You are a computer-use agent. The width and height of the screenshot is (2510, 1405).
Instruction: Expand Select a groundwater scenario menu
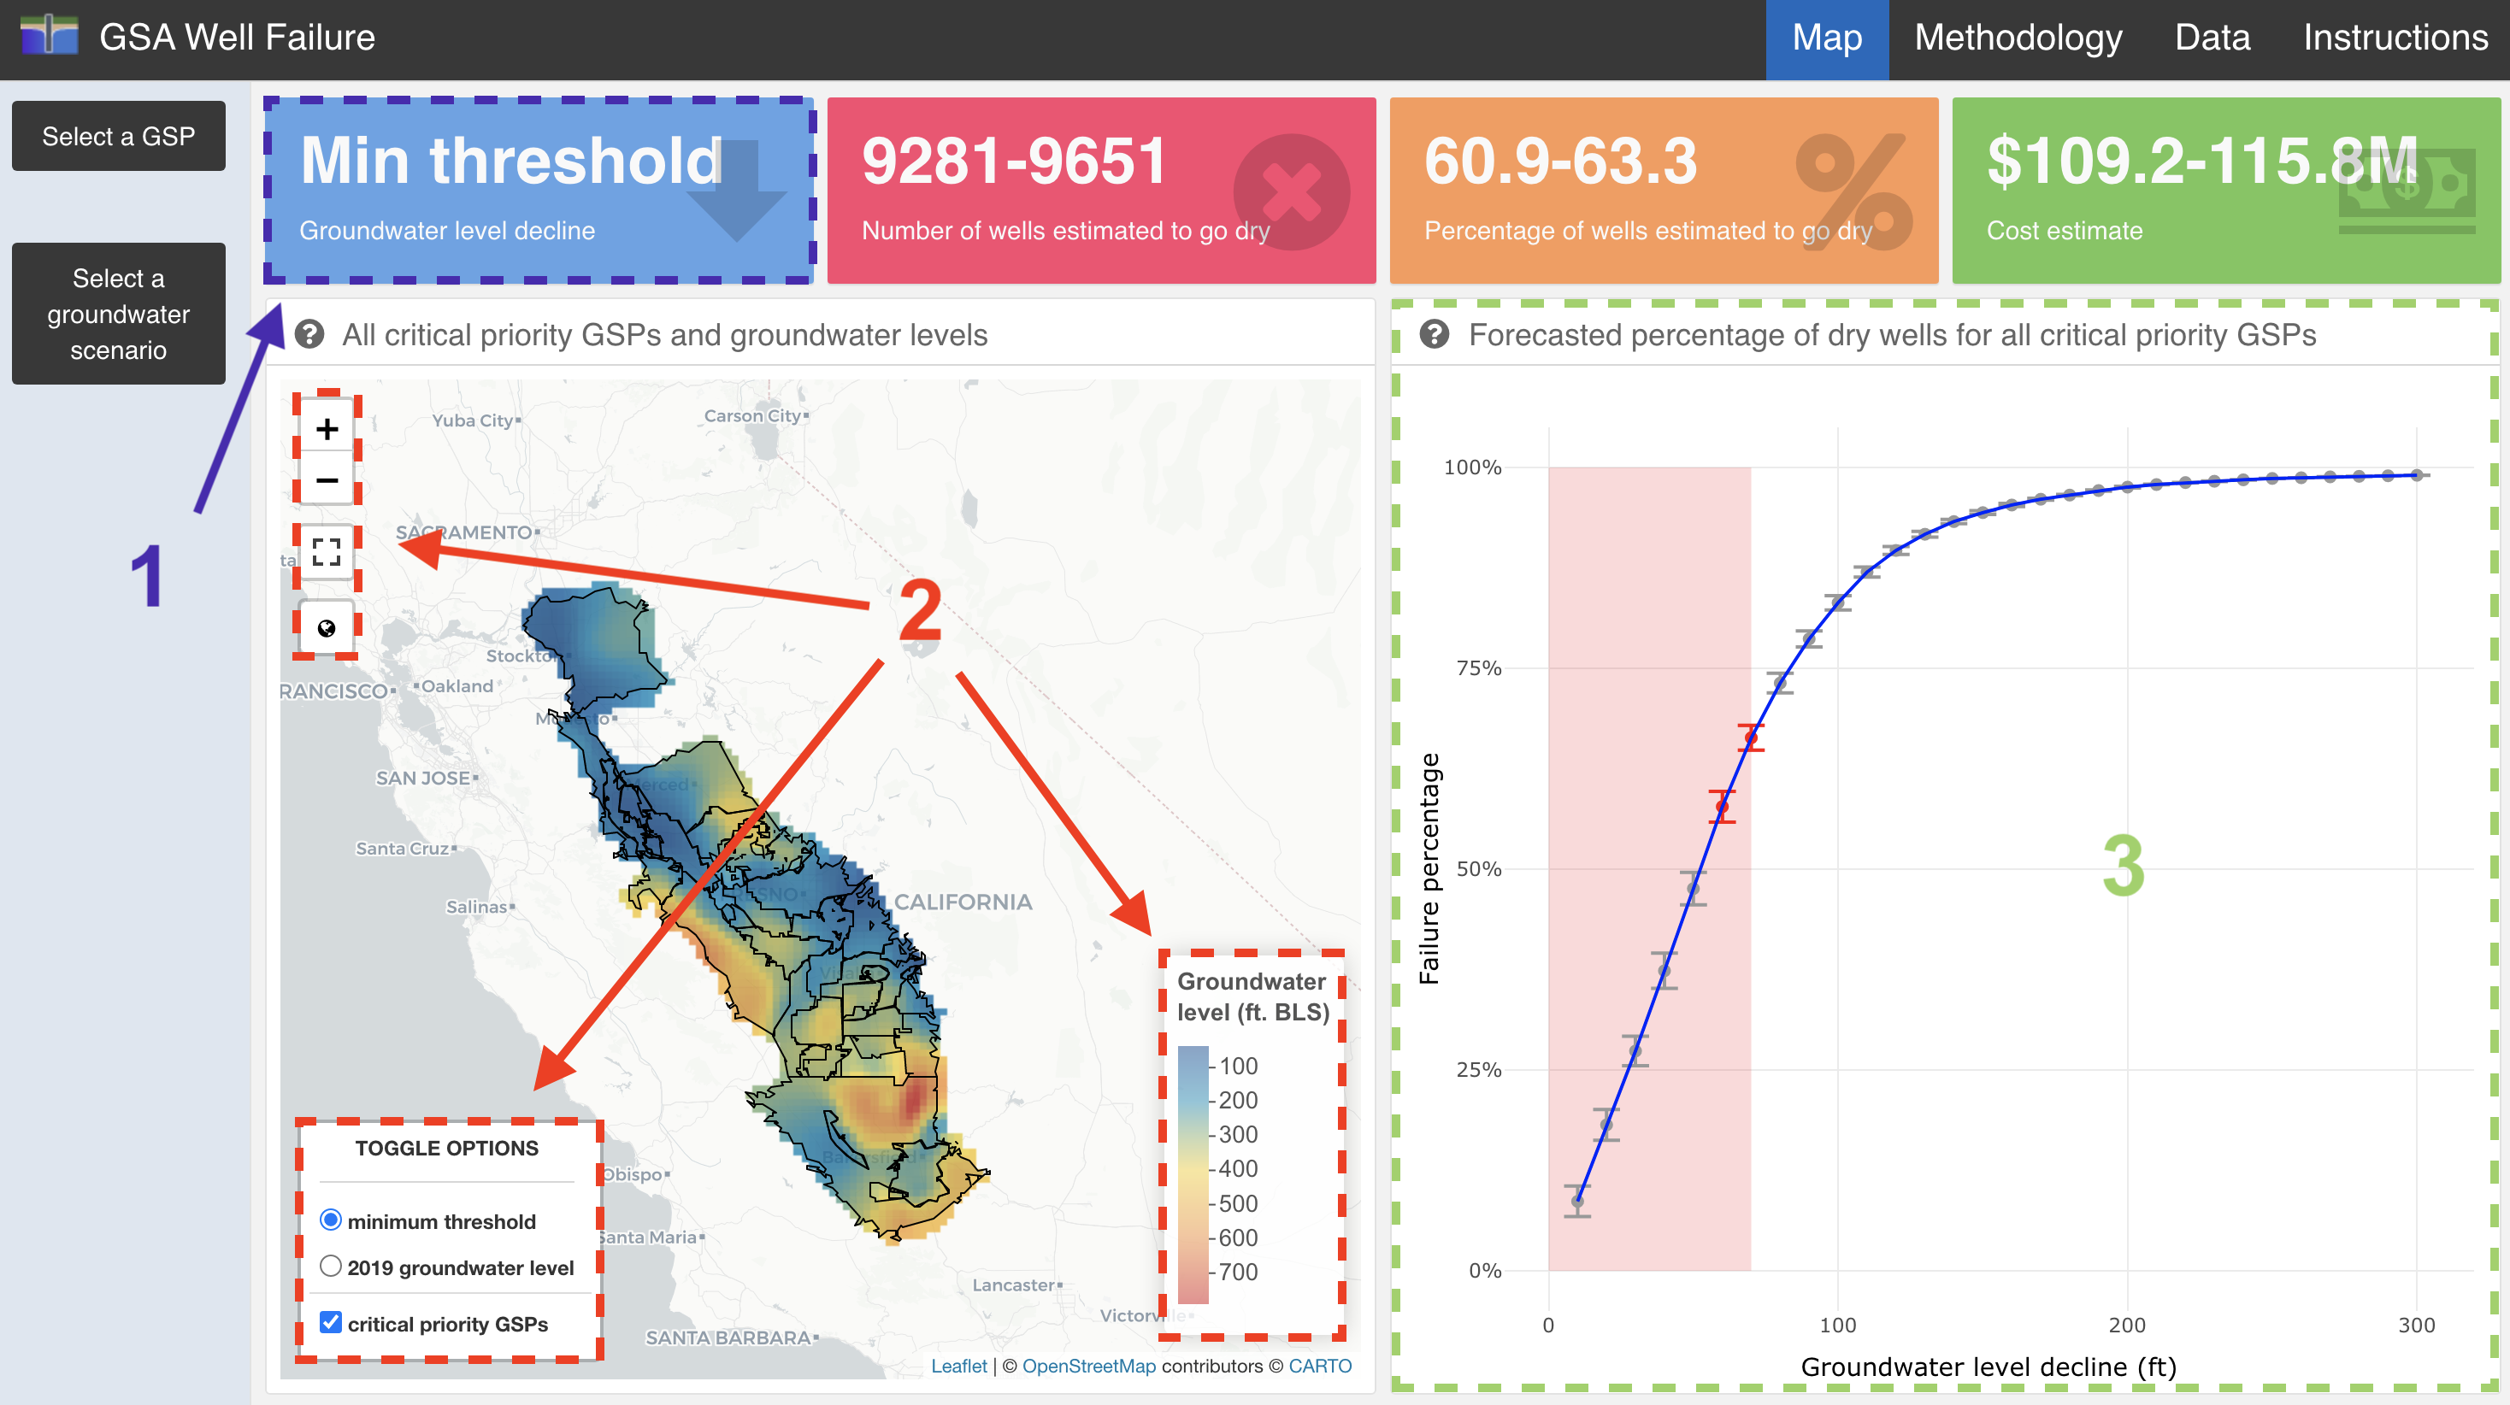[x=118, y=314]
